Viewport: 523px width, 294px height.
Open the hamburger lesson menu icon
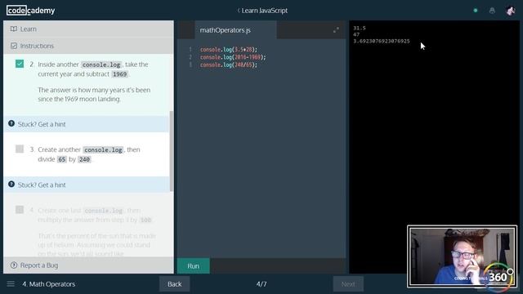(x=11, y=284)
